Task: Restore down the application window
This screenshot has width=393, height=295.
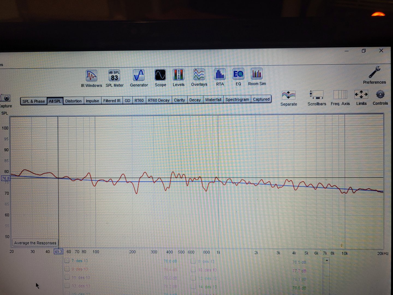Action: click(364, 51)
